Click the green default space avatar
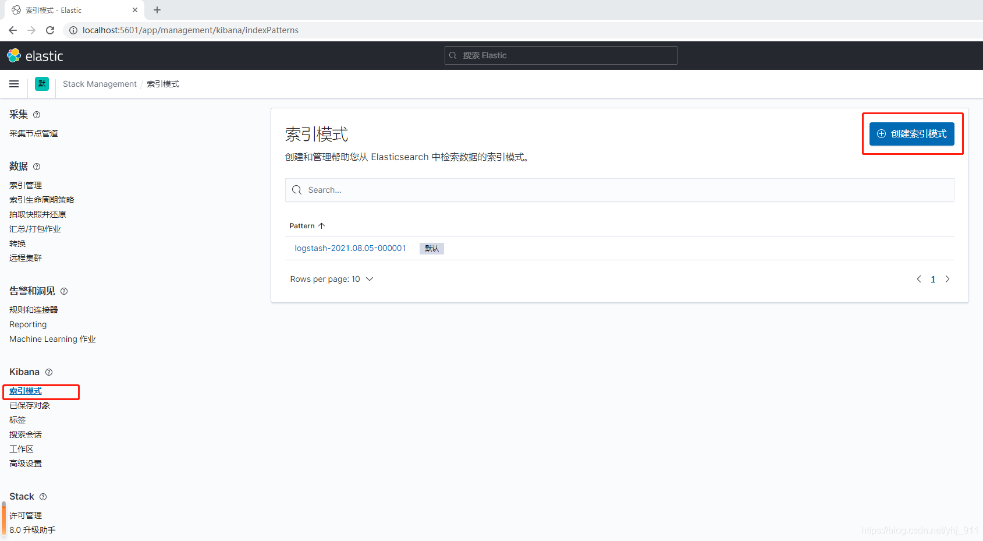This screenshot has width=983, height=541. coord(42,84)
